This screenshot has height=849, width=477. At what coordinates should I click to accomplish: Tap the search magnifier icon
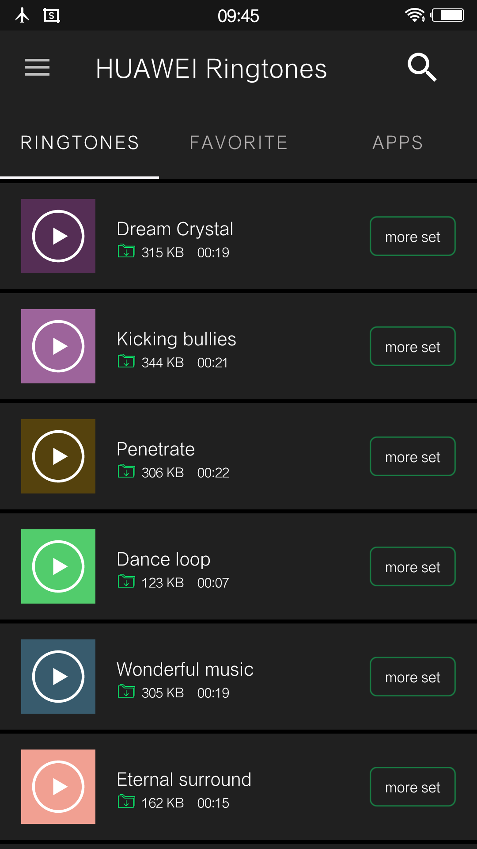pyautogui.click(x=422, y=68)
